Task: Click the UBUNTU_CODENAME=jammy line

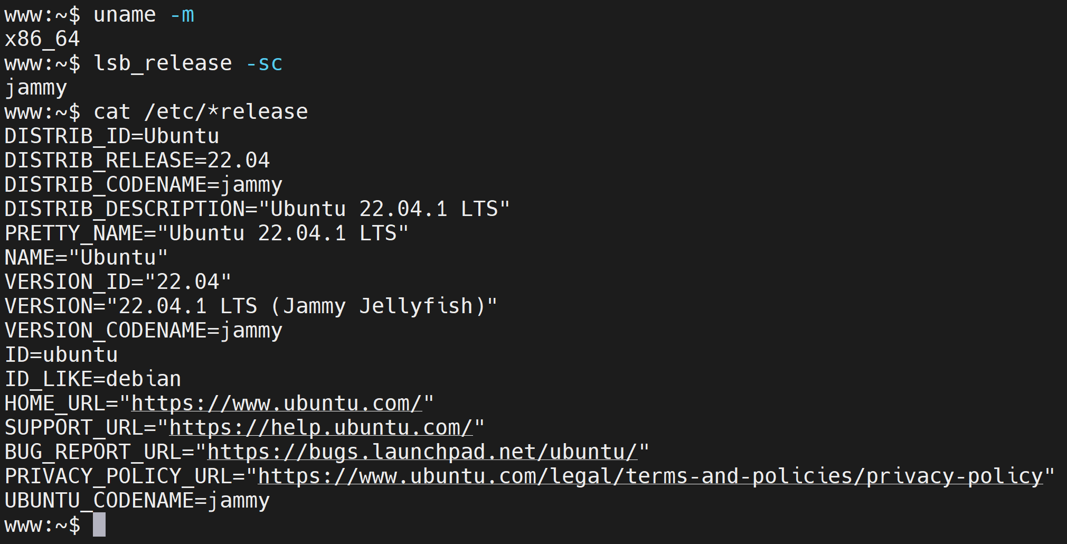Action: click(137, 501)
